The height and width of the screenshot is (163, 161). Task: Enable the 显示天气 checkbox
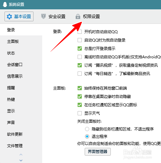pyautogui.click(x=80, y=113)
